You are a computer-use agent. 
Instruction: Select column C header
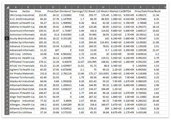[x=41, y=7]
